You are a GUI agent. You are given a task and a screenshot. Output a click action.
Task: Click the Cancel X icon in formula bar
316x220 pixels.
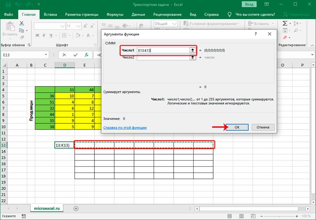click(x=64, y=55)
